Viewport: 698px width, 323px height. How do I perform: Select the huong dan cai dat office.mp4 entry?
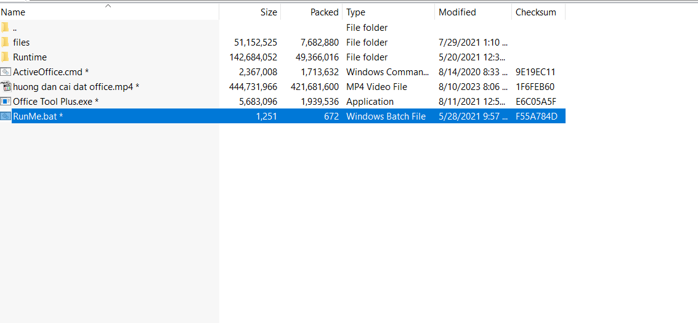(283, 86)
